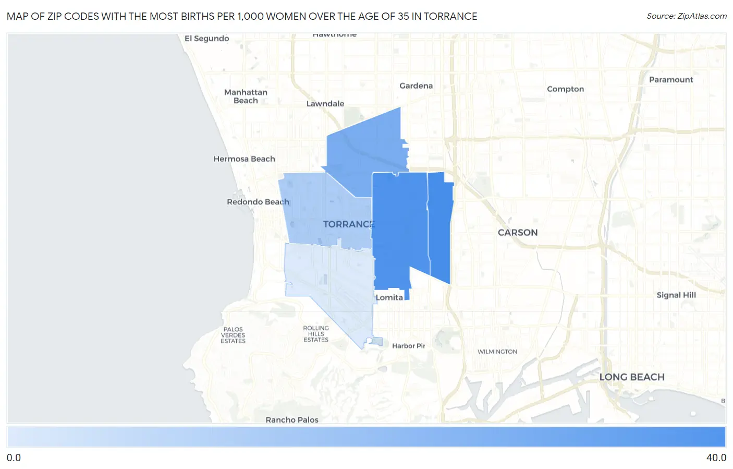The height and width of the screenshot is (469, 733).
Task: Click the Rolling Hills Estates label
Action: coord(316,334)
